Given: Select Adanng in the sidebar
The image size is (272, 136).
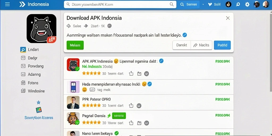Looking at the screenshot, I should click(x=31, y=74).
